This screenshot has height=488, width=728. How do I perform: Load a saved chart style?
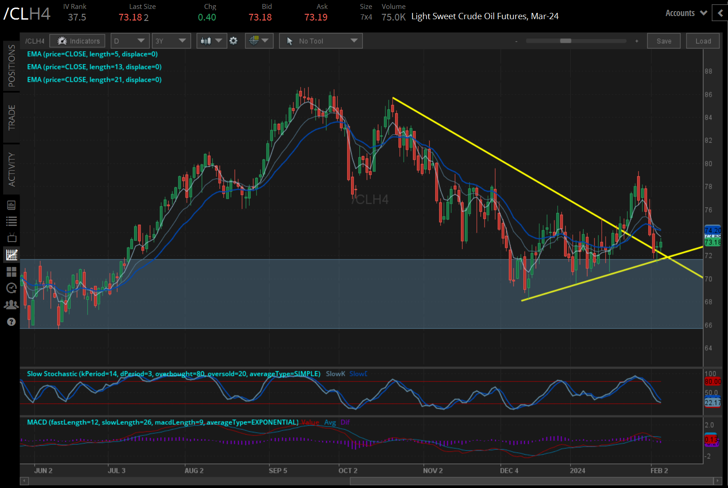(703, 41)
